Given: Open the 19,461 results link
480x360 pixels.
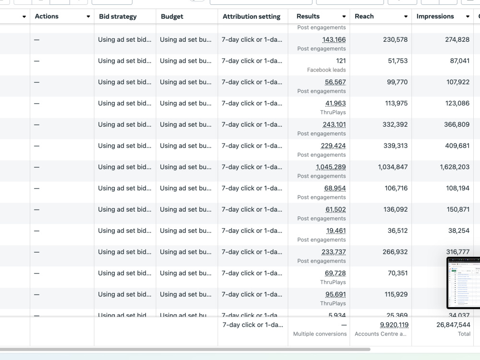Looking at the screenshot, I should tap(336, 231).
